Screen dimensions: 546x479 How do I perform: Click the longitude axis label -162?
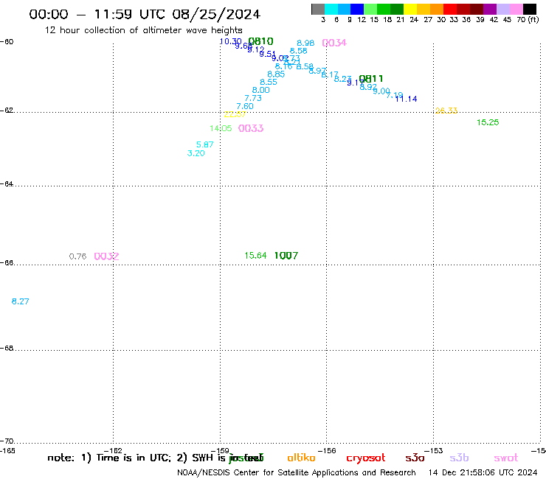pos(113,451)
